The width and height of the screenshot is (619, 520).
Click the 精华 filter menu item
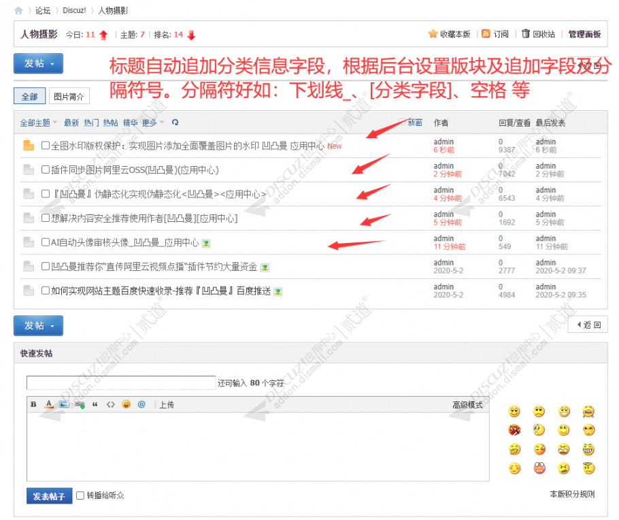point(131,123)
